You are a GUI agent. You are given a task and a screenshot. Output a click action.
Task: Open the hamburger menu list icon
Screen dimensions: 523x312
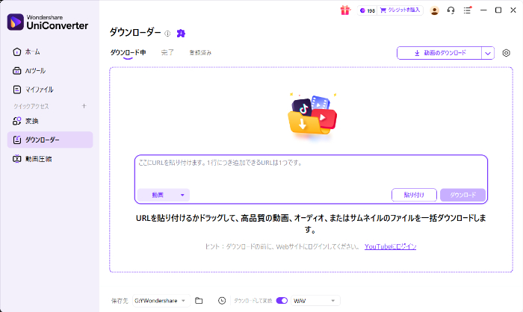467,10
